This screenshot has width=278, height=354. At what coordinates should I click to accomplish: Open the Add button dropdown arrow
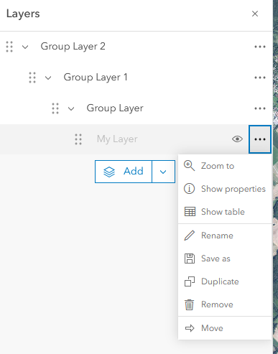[163, 172]
